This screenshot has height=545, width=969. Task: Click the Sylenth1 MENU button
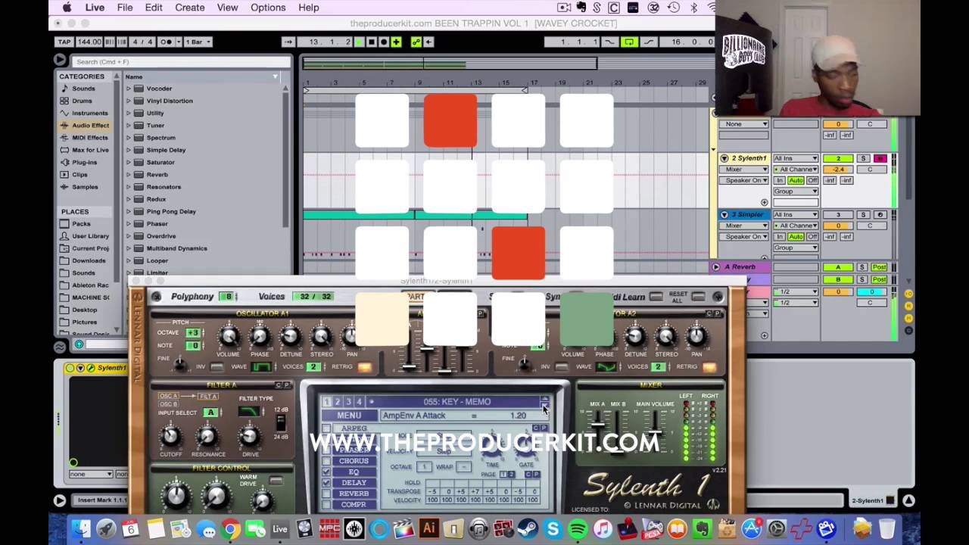[x=349, y=416]
